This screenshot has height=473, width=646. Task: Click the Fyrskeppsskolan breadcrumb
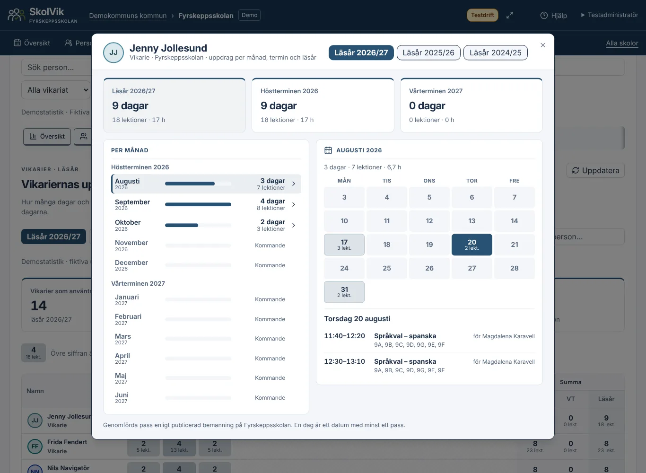coord(206,16)
